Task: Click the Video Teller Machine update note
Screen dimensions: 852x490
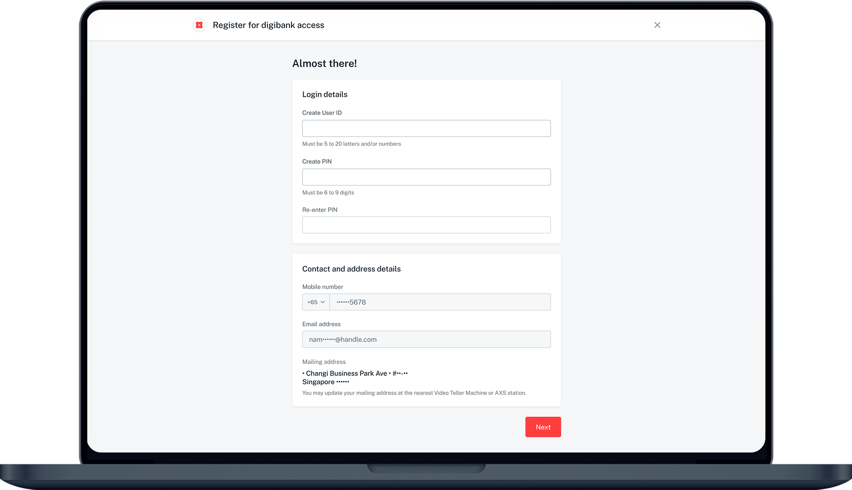Action: coord(414,393)
